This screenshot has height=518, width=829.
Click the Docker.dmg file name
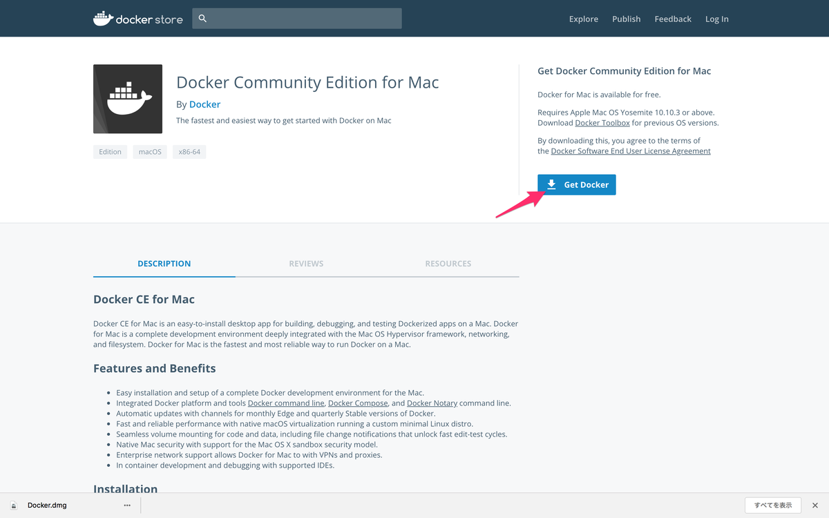coord(47,506)
